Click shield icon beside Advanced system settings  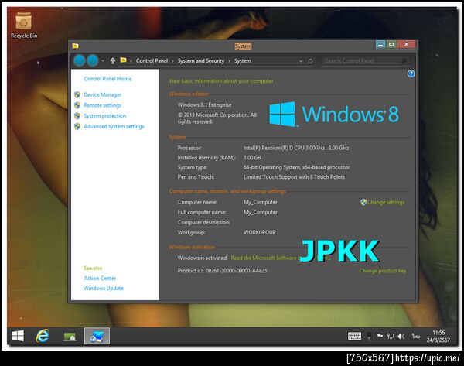[77, 126]
